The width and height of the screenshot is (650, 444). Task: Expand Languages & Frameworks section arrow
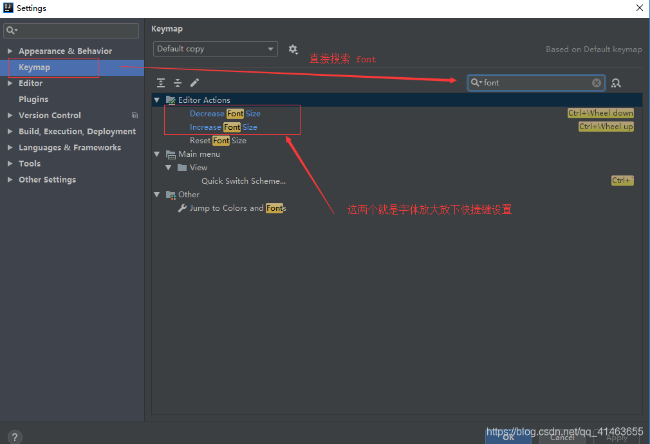pos(10,147)
